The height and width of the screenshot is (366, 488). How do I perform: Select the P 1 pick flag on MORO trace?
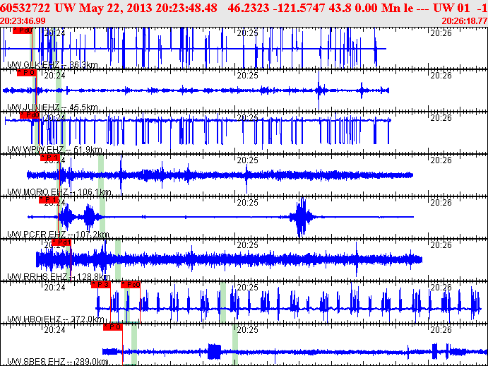pos(52,157)
